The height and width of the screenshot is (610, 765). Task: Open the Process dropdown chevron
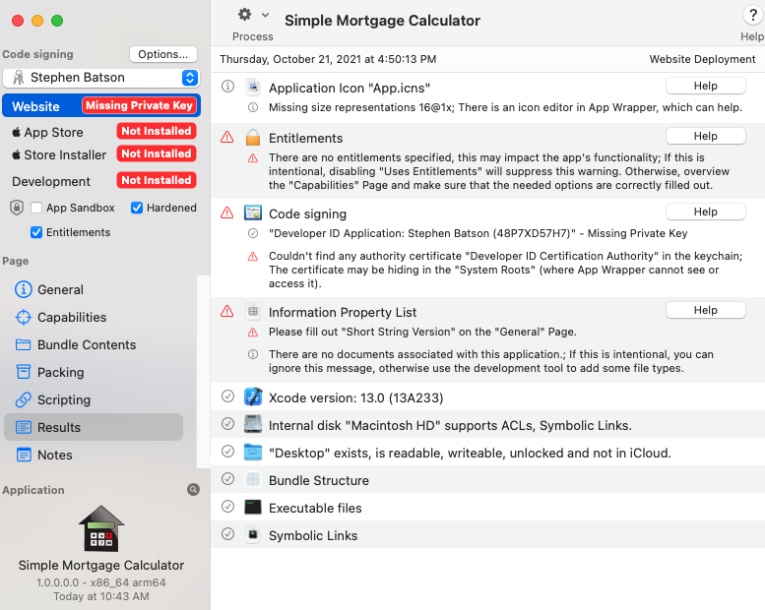tap(265, 15)
